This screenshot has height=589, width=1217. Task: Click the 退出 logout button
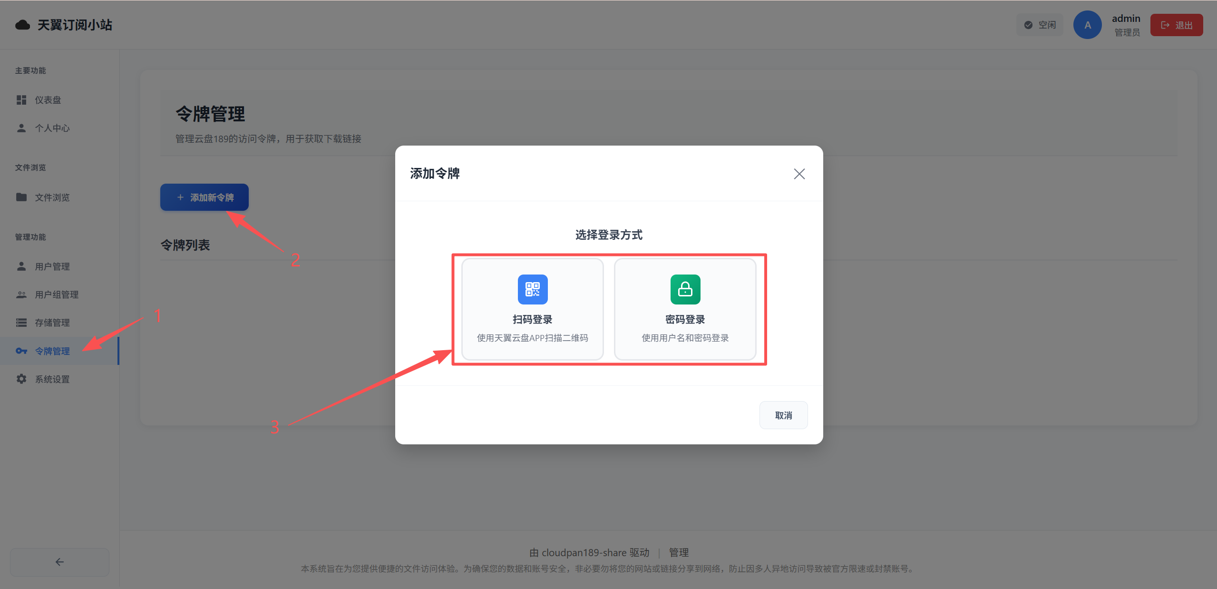tap(1176, 25)
